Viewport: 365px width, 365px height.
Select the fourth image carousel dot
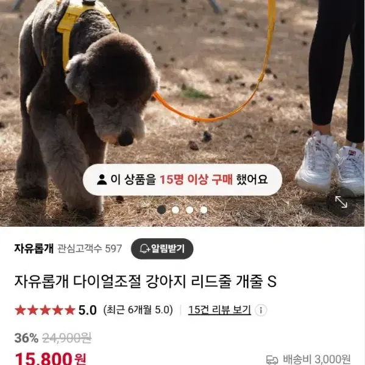point(204,210)
